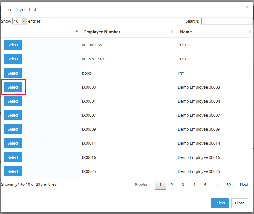Screen dimensions: 254x214
Task: Click the Next page link
Action: (x=244, y=185)
